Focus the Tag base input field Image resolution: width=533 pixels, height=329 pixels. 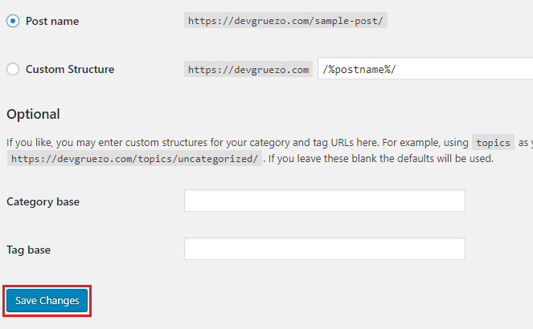[325, 249]
